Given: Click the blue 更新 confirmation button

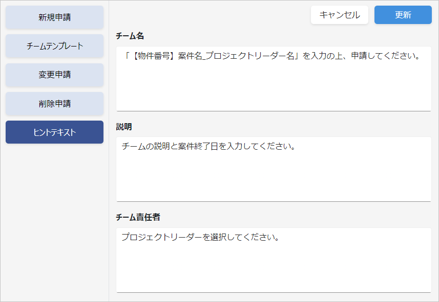Looking at the screenshot, I should click(x=403, y=15).
